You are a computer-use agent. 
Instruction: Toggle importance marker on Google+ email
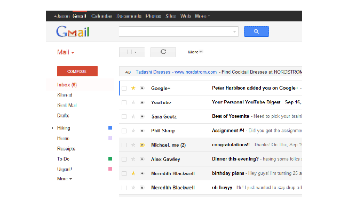(142, 88)
